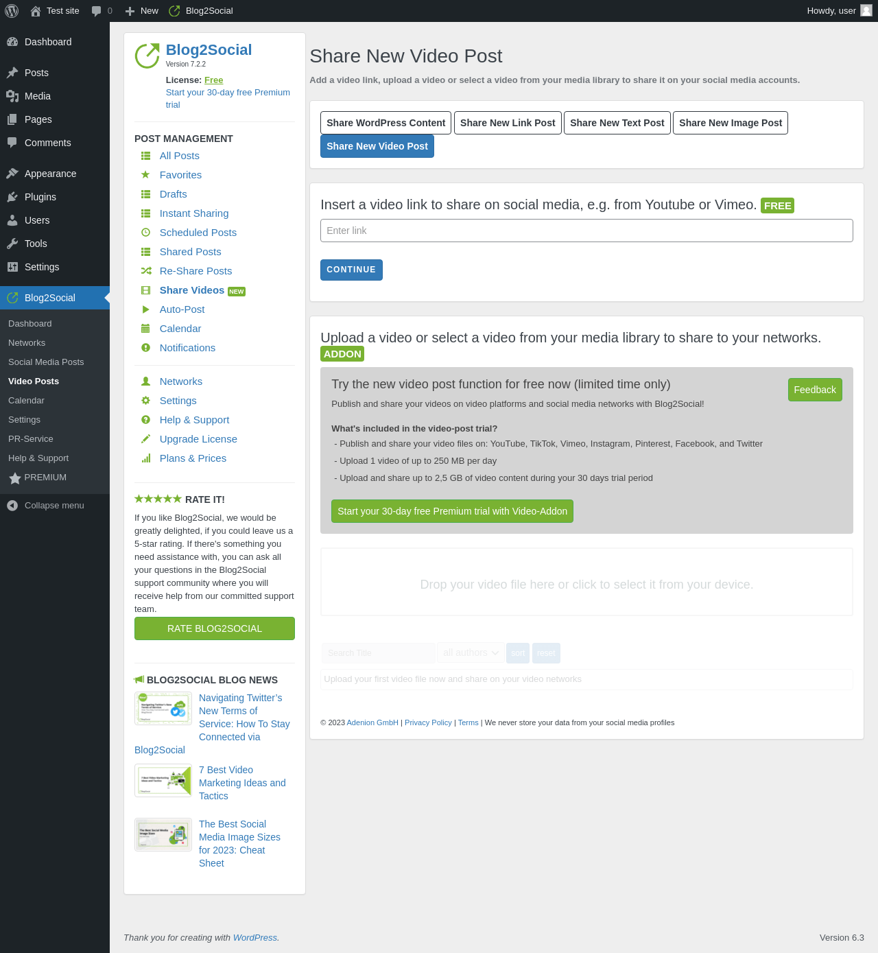The height and width of the screenshot is (953, 878).
Task: Click the Plugins plug icon
Action: (12, 197)
